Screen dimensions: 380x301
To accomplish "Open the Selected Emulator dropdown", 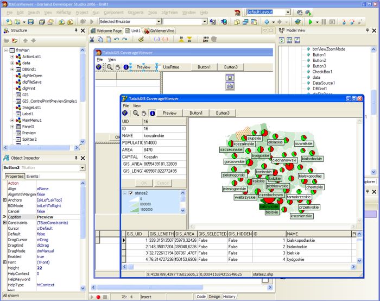I will 159,22.
